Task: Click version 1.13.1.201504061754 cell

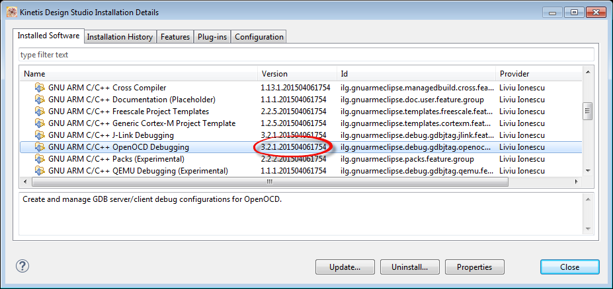Action: click(x=295, y=88)
